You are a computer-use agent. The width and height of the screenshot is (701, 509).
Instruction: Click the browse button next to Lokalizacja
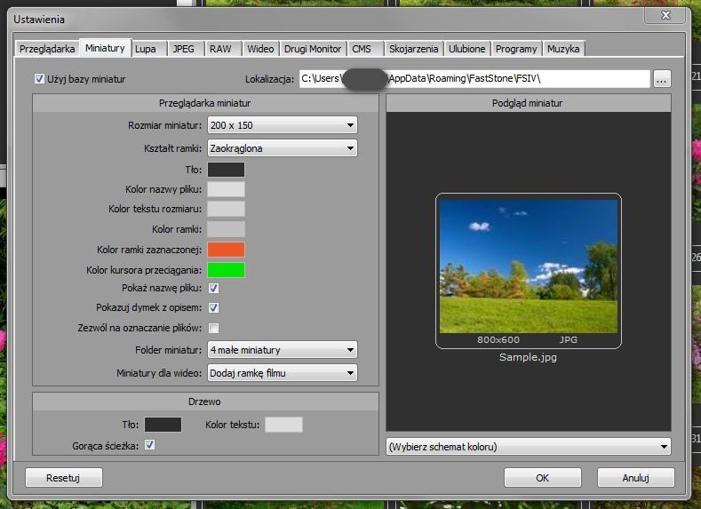661,79
